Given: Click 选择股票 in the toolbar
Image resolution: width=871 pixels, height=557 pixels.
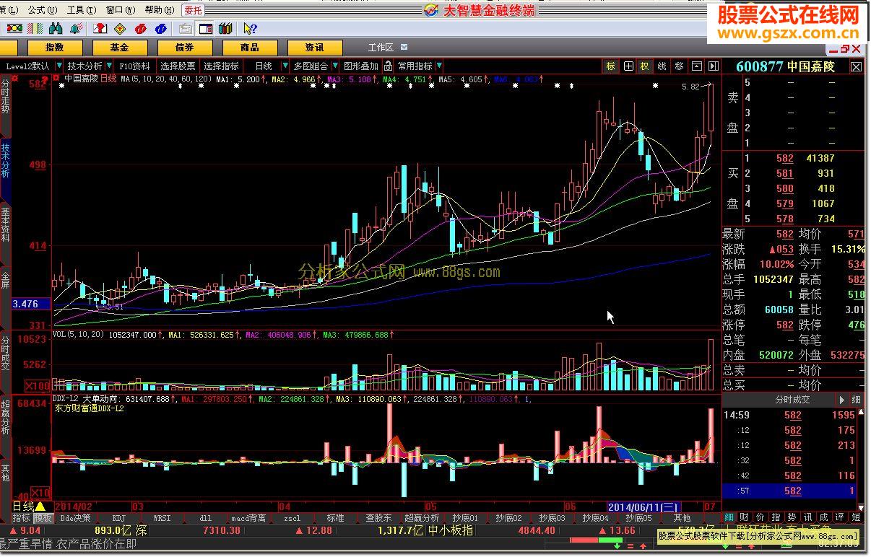Looking at the screenshot, I should tap(178, 66).
